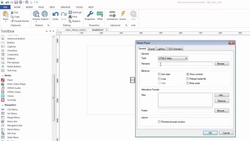Click the Publish globe icon

pyautogui.click(x=45, y=14)
